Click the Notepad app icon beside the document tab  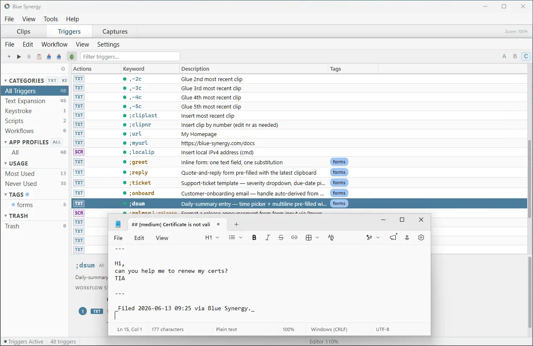tap(118, 224)
